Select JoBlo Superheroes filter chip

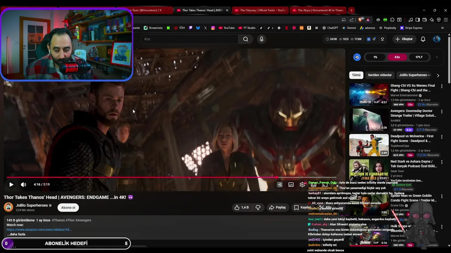(415, 75)
